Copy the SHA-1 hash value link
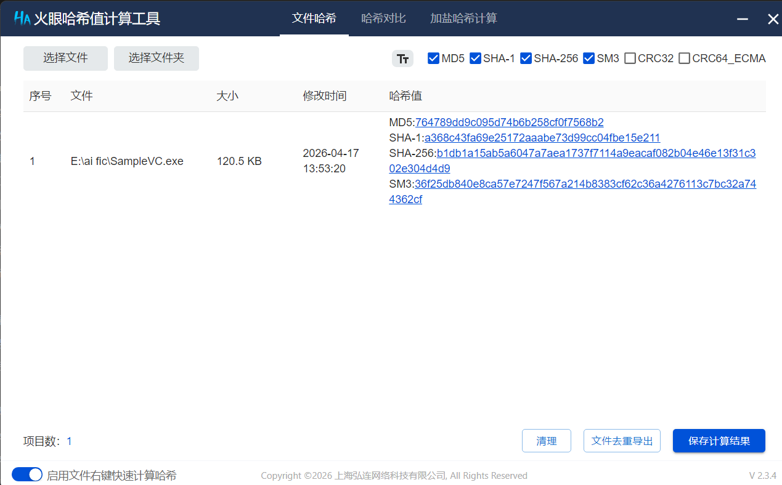The image size is (782, 485). coord(542,138)
